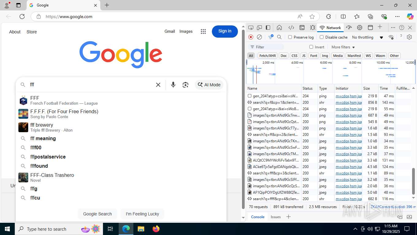The width and height of the screenshot is (417, 235).
Task: Open the Performance panel icon
Action: [x=349, y=28]
